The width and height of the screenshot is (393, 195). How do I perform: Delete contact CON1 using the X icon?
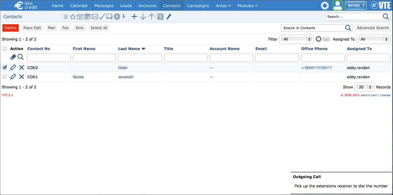click(22, 77)
